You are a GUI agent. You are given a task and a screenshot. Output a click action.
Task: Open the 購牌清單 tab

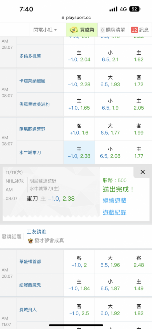pos(113,30)
